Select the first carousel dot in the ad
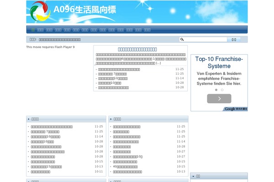This screenshot has width=274, height=182. click(x=216, y=90)
